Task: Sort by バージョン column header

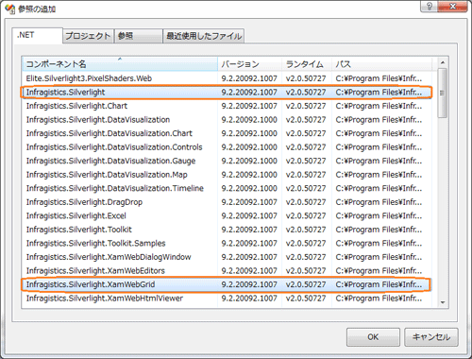Action: pyautogui.click(x=249, y=64)
